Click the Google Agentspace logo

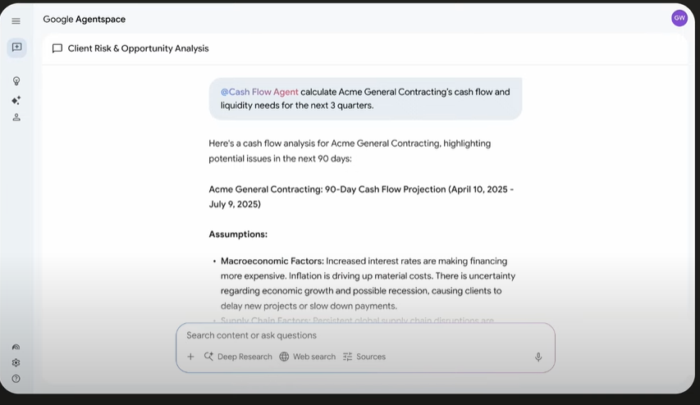[85, 19]
